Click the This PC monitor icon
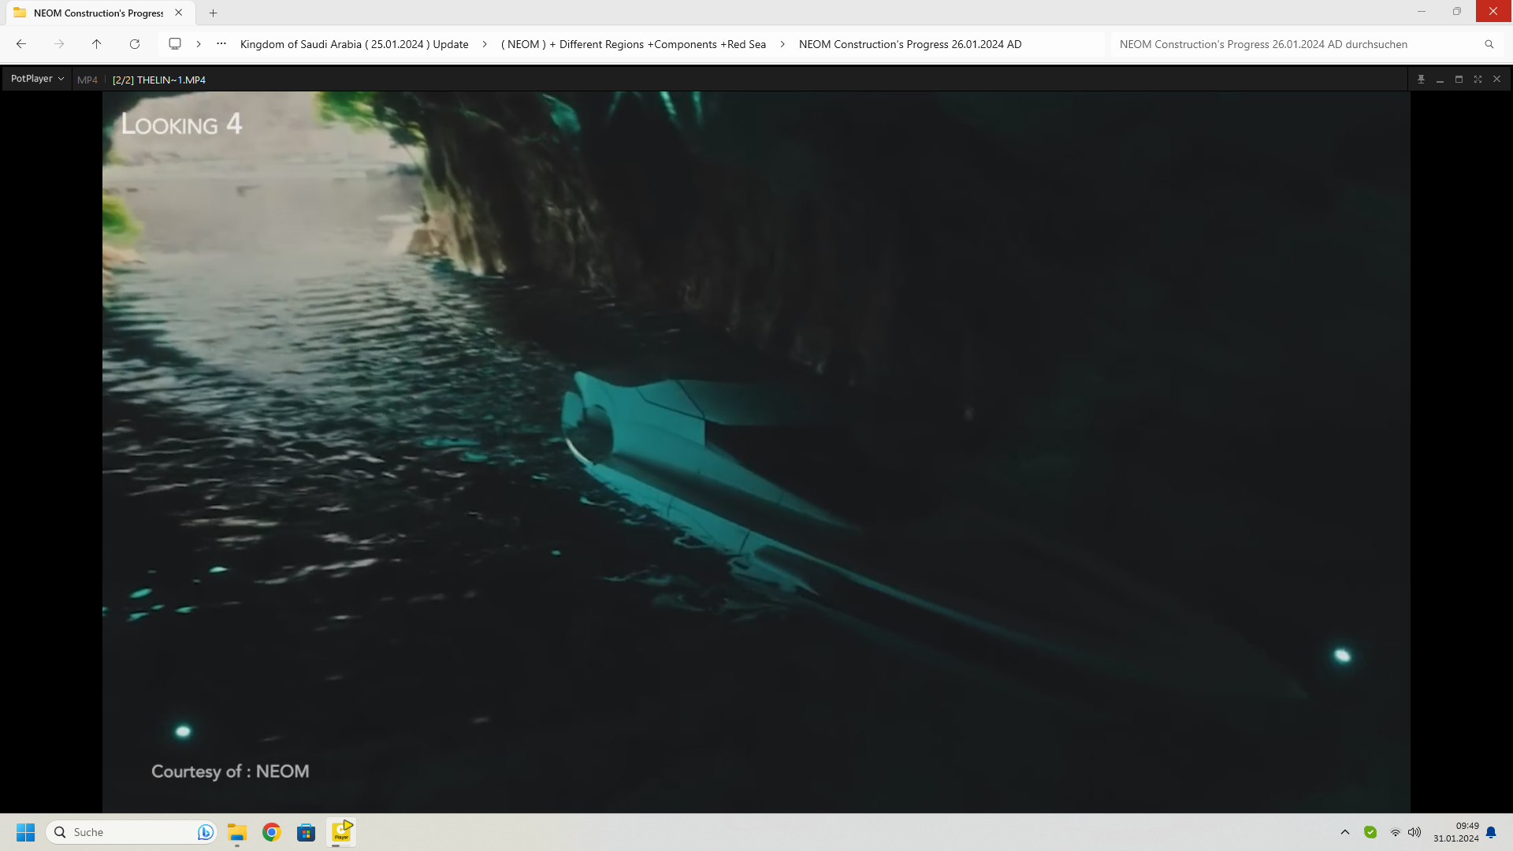This screenshot has width=1513, height=851. pos(175,44)
